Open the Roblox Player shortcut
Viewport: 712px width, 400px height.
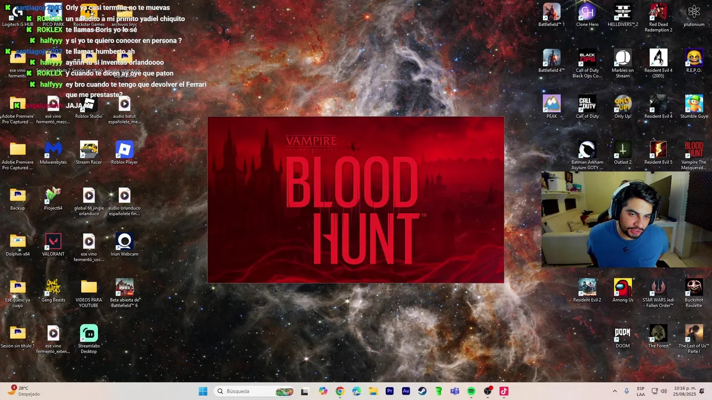(x=124, y=153)
